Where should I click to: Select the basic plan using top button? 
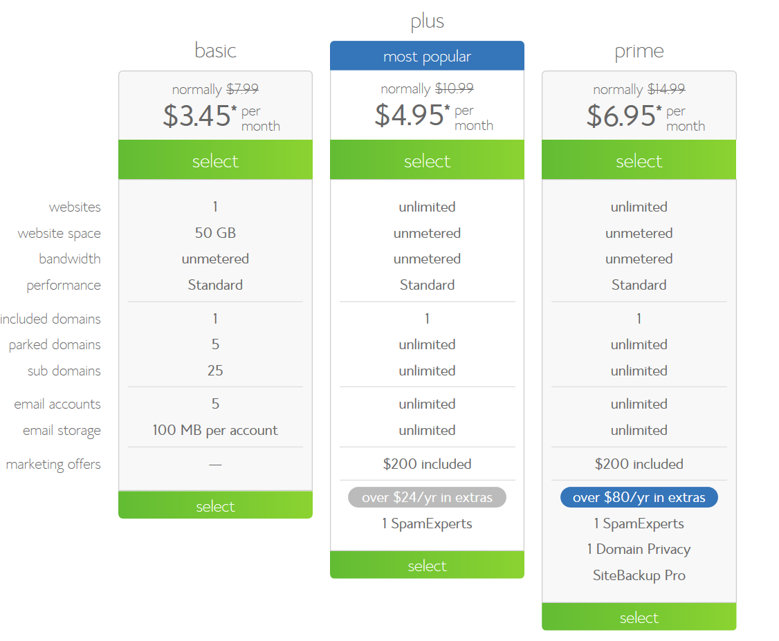coord(215,160)
